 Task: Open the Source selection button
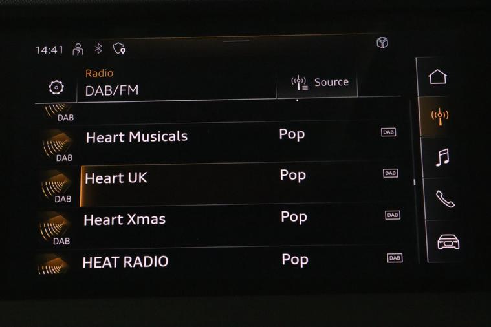pos(316,83)
